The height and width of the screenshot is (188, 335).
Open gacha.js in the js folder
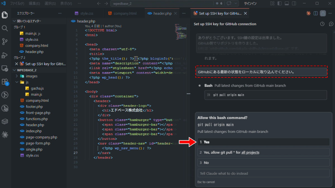(x=37, y=88)
